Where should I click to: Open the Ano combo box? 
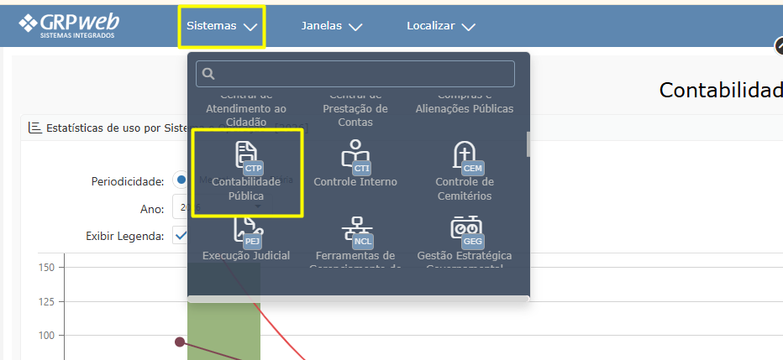tap(180, 208)
